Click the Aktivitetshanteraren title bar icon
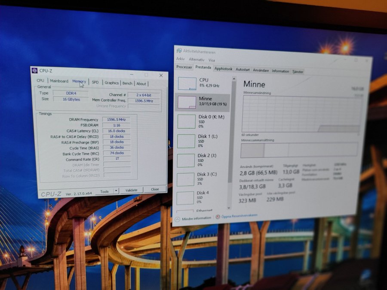The height and width of the screenshot is (290, 387). 179,50
